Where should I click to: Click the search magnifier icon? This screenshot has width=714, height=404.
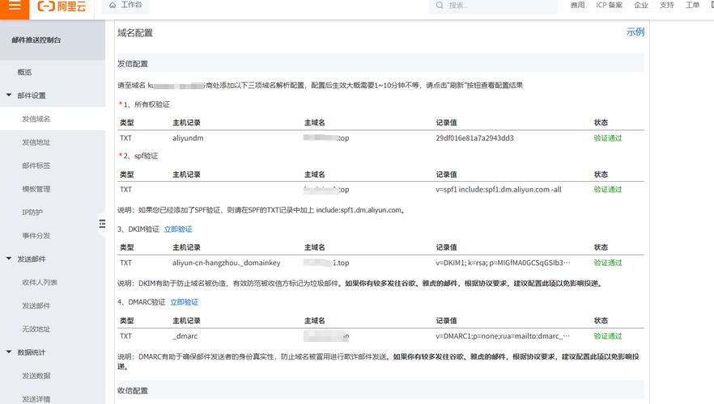440,6
